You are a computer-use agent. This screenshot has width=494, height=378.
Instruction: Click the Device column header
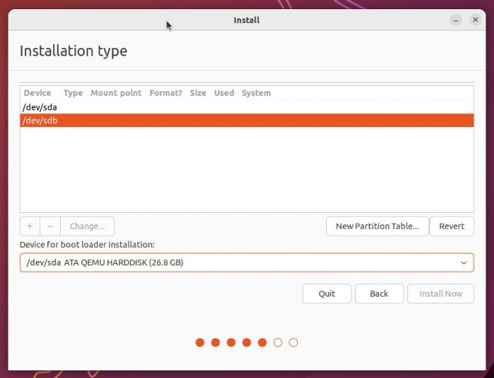pyautogui.click(x=37, y=93)
